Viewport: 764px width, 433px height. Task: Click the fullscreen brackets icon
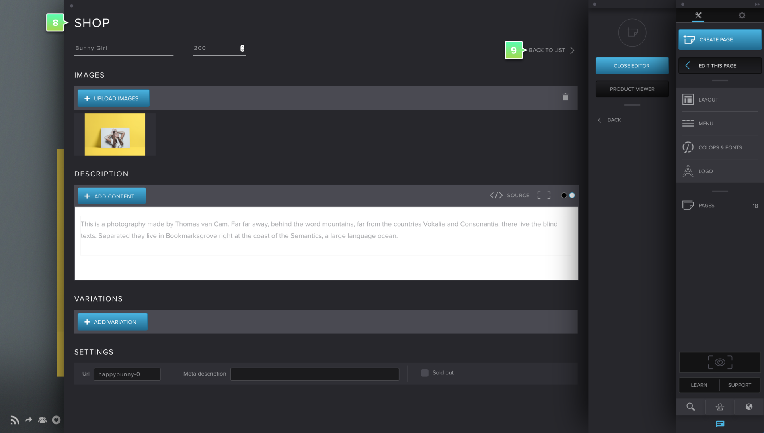coord(544,195)
